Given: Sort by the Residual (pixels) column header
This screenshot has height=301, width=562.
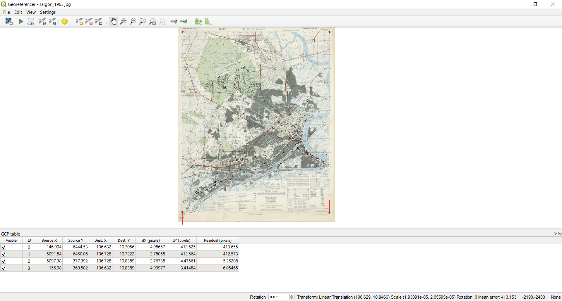Looking at the screenshot, I should [218, 240].
